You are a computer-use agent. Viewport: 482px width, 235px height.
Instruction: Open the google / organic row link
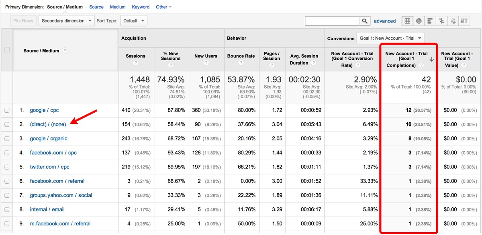pos(49,139)
